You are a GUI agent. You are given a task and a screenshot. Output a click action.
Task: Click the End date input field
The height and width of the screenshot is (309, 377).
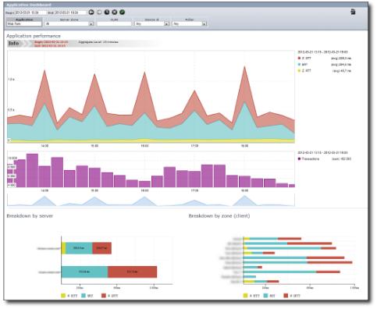tap(69, 12)
